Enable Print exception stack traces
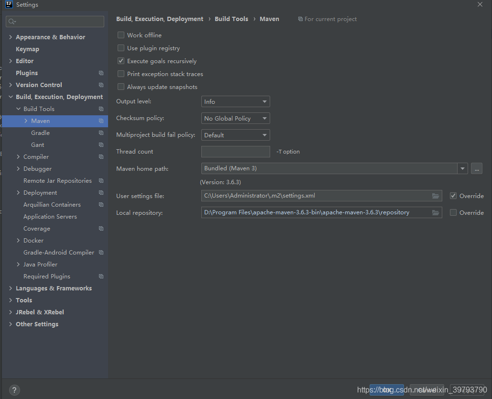This screenshot has height=399, width=492. tap(121, 74)
